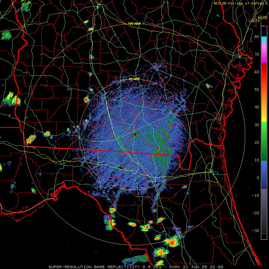
Task: Click the "[dBZ]" unit label
Action: (x=254, y=21)
